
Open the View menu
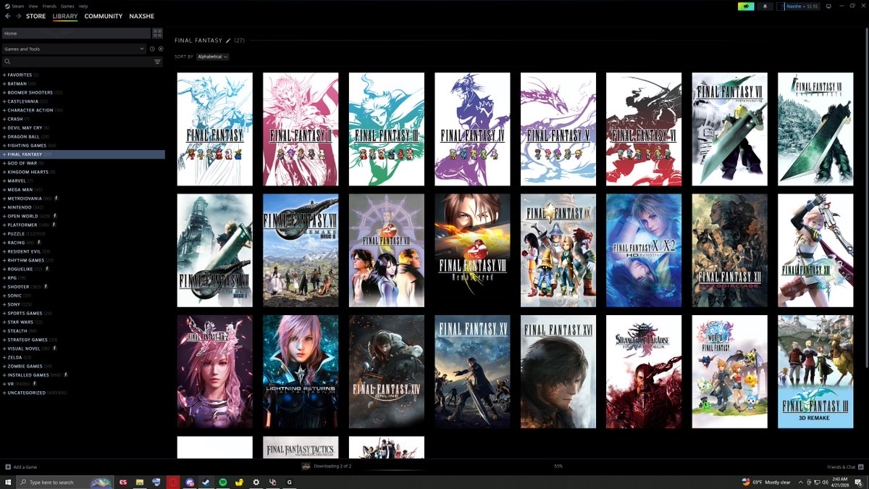coord(33,6)
